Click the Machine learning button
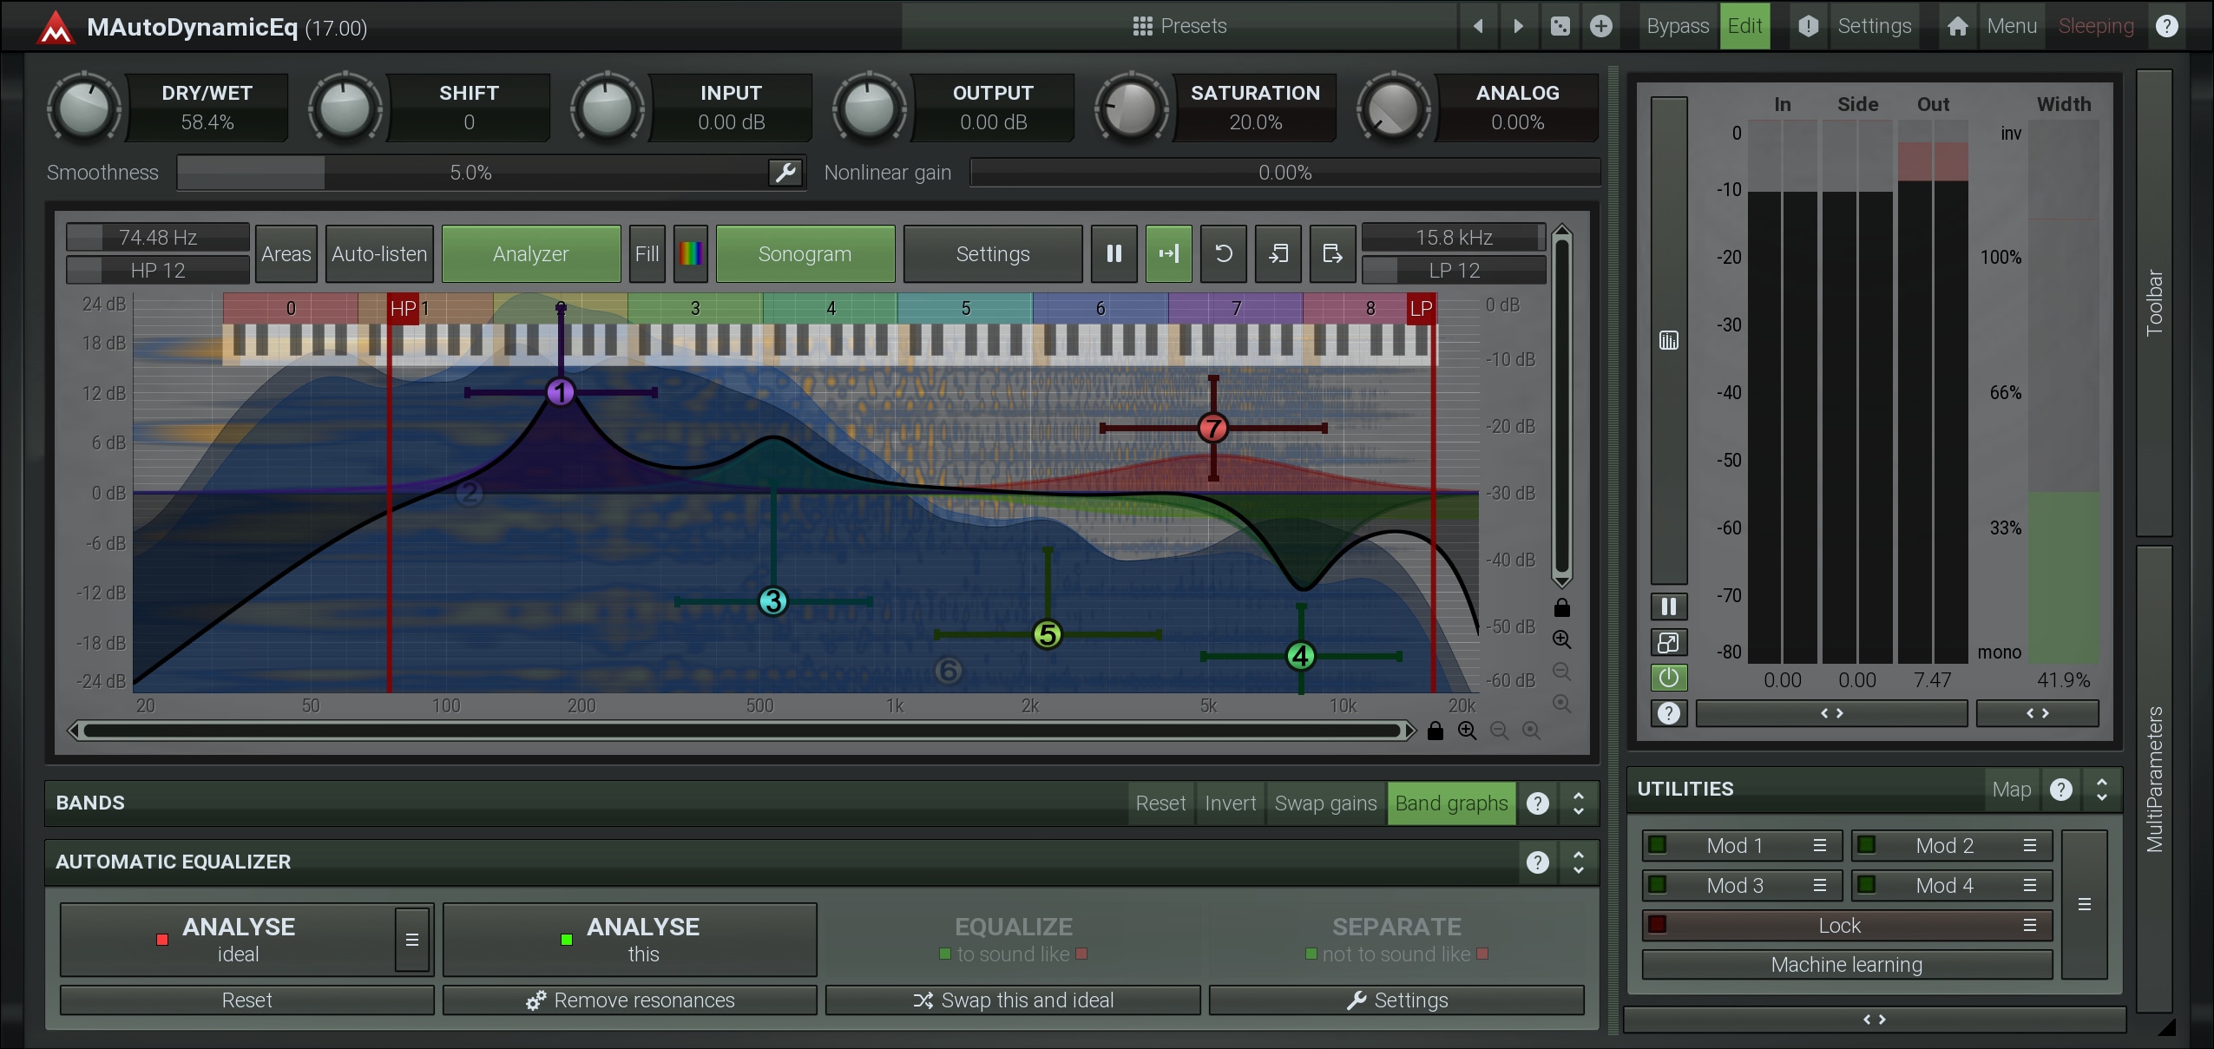Viewport: 2214px width, 1049px height. [1846, 965]
